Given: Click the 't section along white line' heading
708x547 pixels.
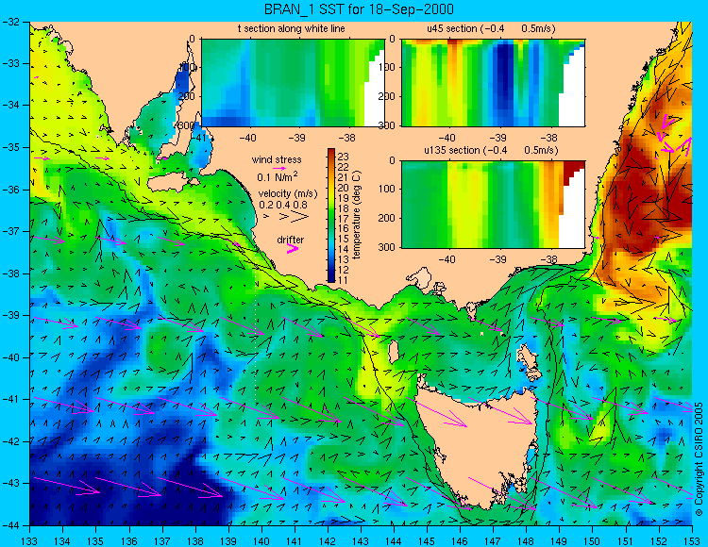Looking at the screenshot, I should click(x=292, y=28).
